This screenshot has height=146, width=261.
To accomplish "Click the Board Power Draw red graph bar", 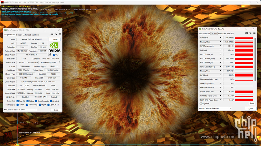I will [244, 92].
